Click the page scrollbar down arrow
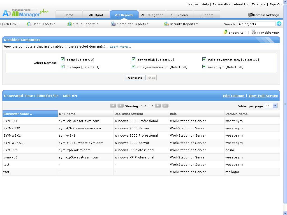287x215 pixels. 285,213
